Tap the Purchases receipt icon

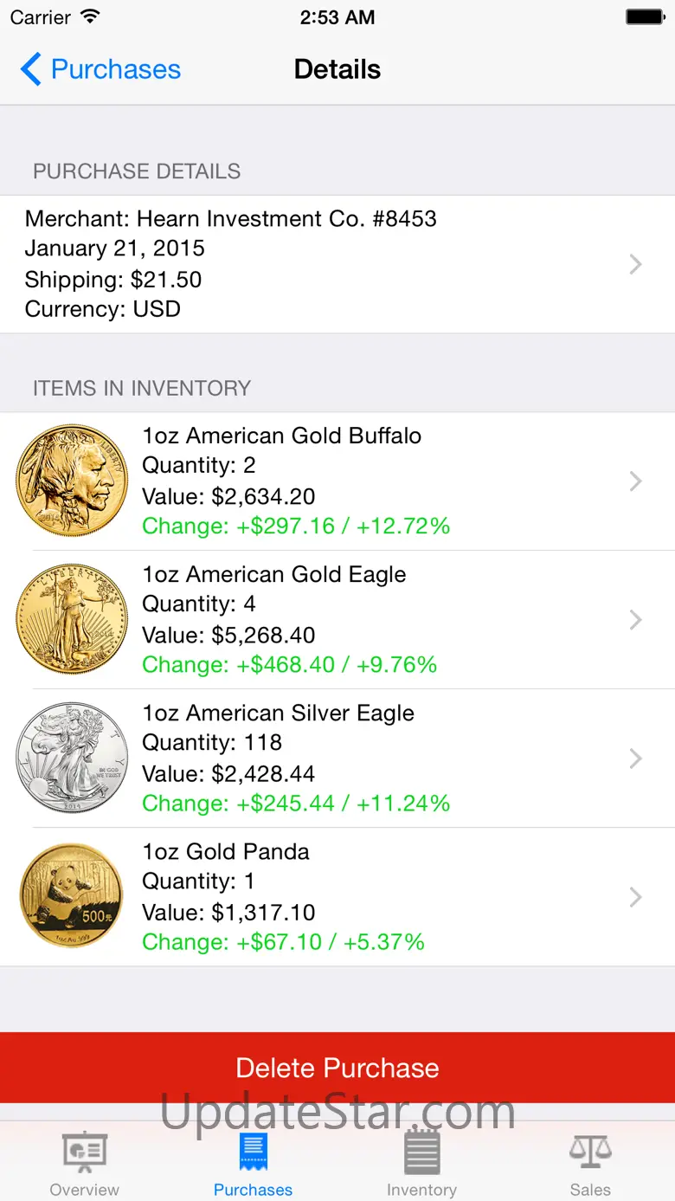[x=253, y=1153]
